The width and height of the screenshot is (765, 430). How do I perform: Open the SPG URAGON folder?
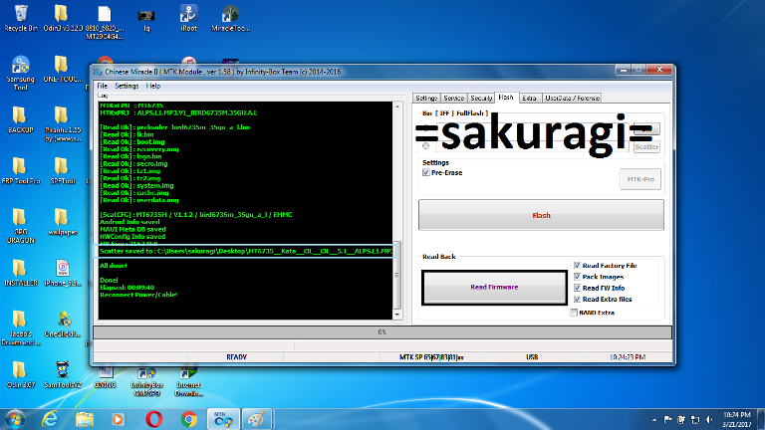click(x=21, y=226)
